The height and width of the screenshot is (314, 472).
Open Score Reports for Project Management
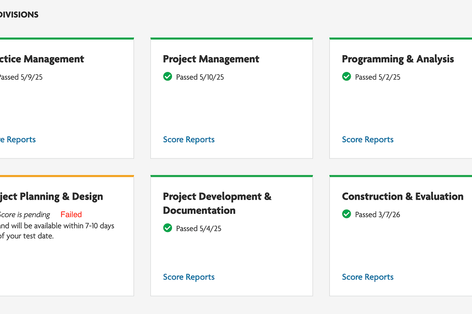point(189,140)
